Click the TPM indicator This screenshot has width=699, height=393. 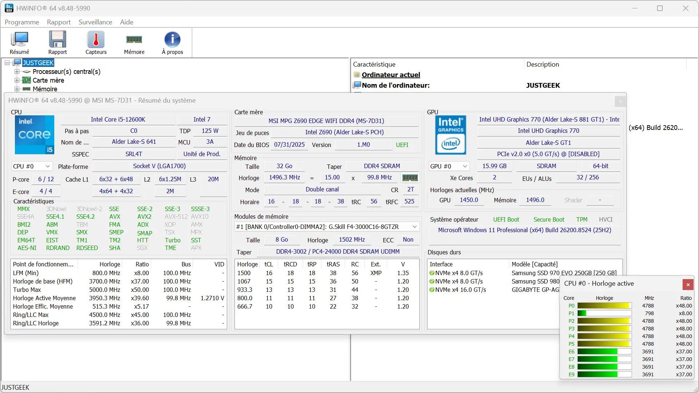click(x=582, y=219)
